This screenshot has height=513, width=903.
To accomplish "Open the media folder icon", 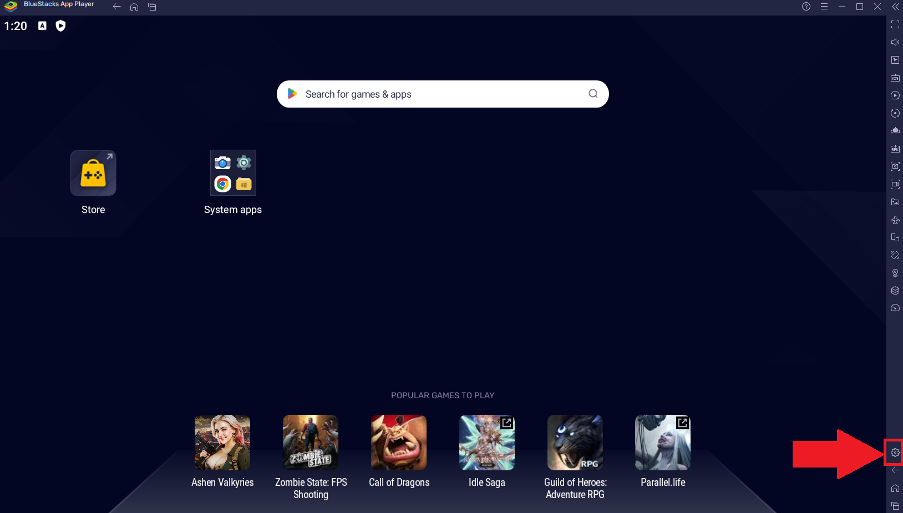I will point(895,202).
